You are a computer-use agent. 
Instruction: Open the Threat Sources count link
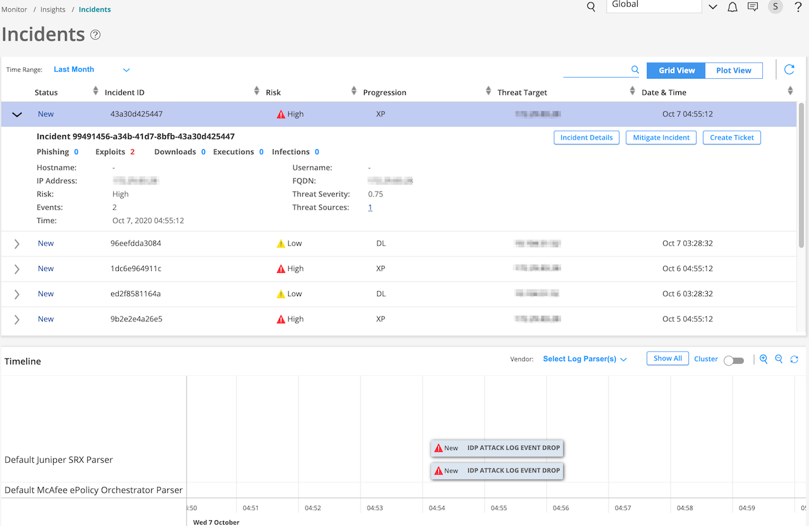point(370,208)
